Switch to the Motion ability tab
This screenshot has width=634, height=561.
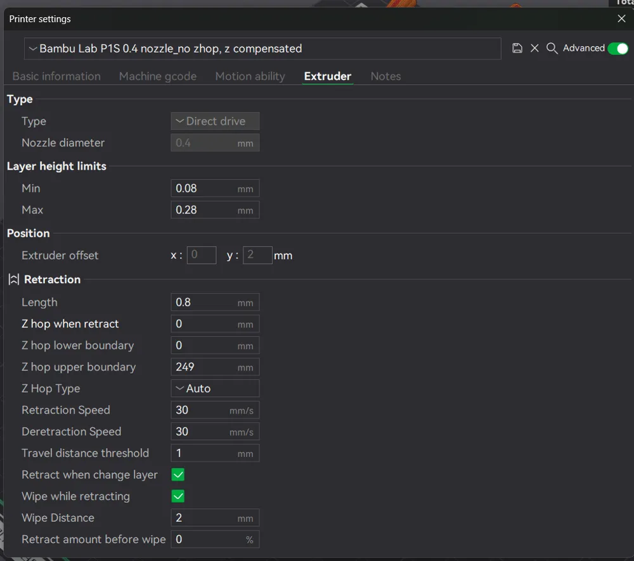tap(250, 77)
